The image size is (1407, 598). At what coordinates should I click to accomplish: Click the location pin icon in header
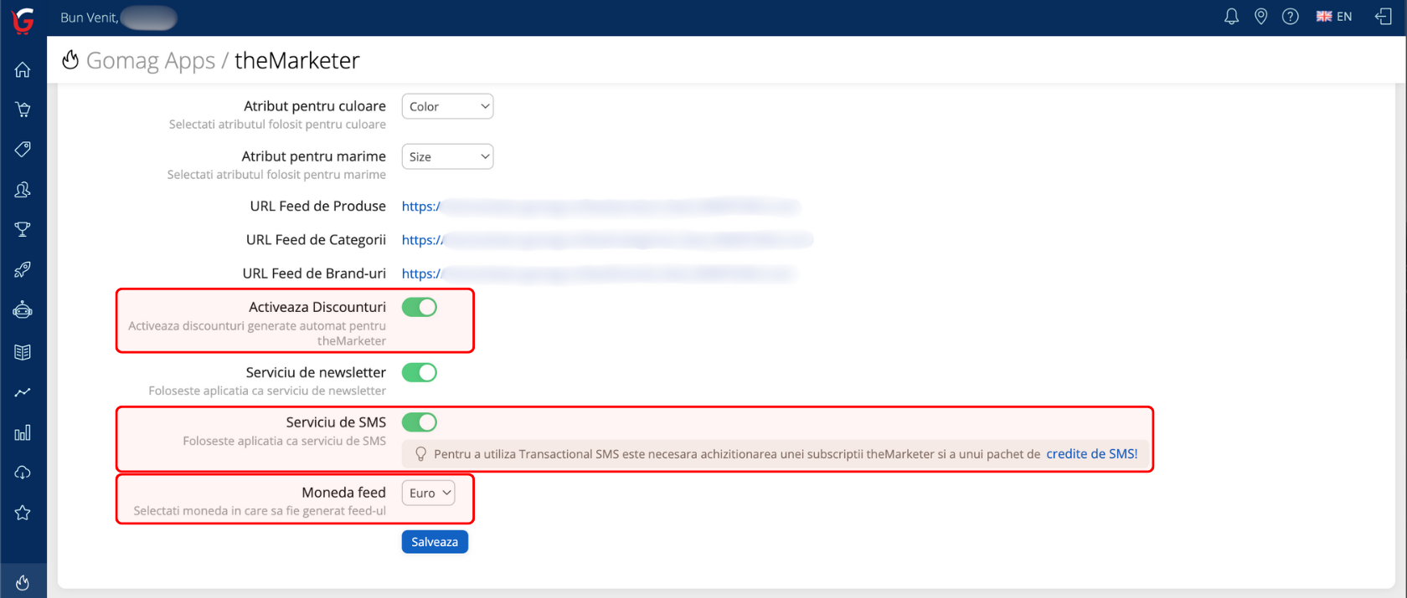coord(1260,17)
